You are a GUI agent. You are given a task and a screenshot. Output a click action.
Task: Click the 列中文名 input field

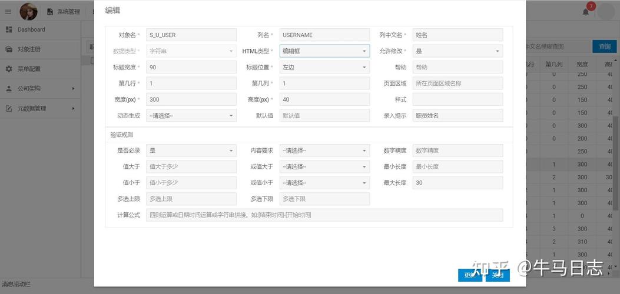point(457,35)
